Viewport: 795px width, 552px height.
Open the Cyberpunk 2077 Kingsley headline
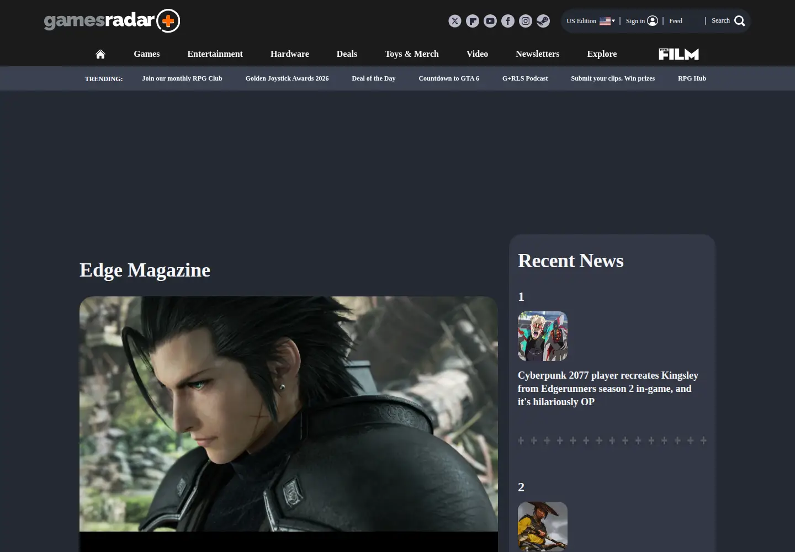[x=608, y=389]
